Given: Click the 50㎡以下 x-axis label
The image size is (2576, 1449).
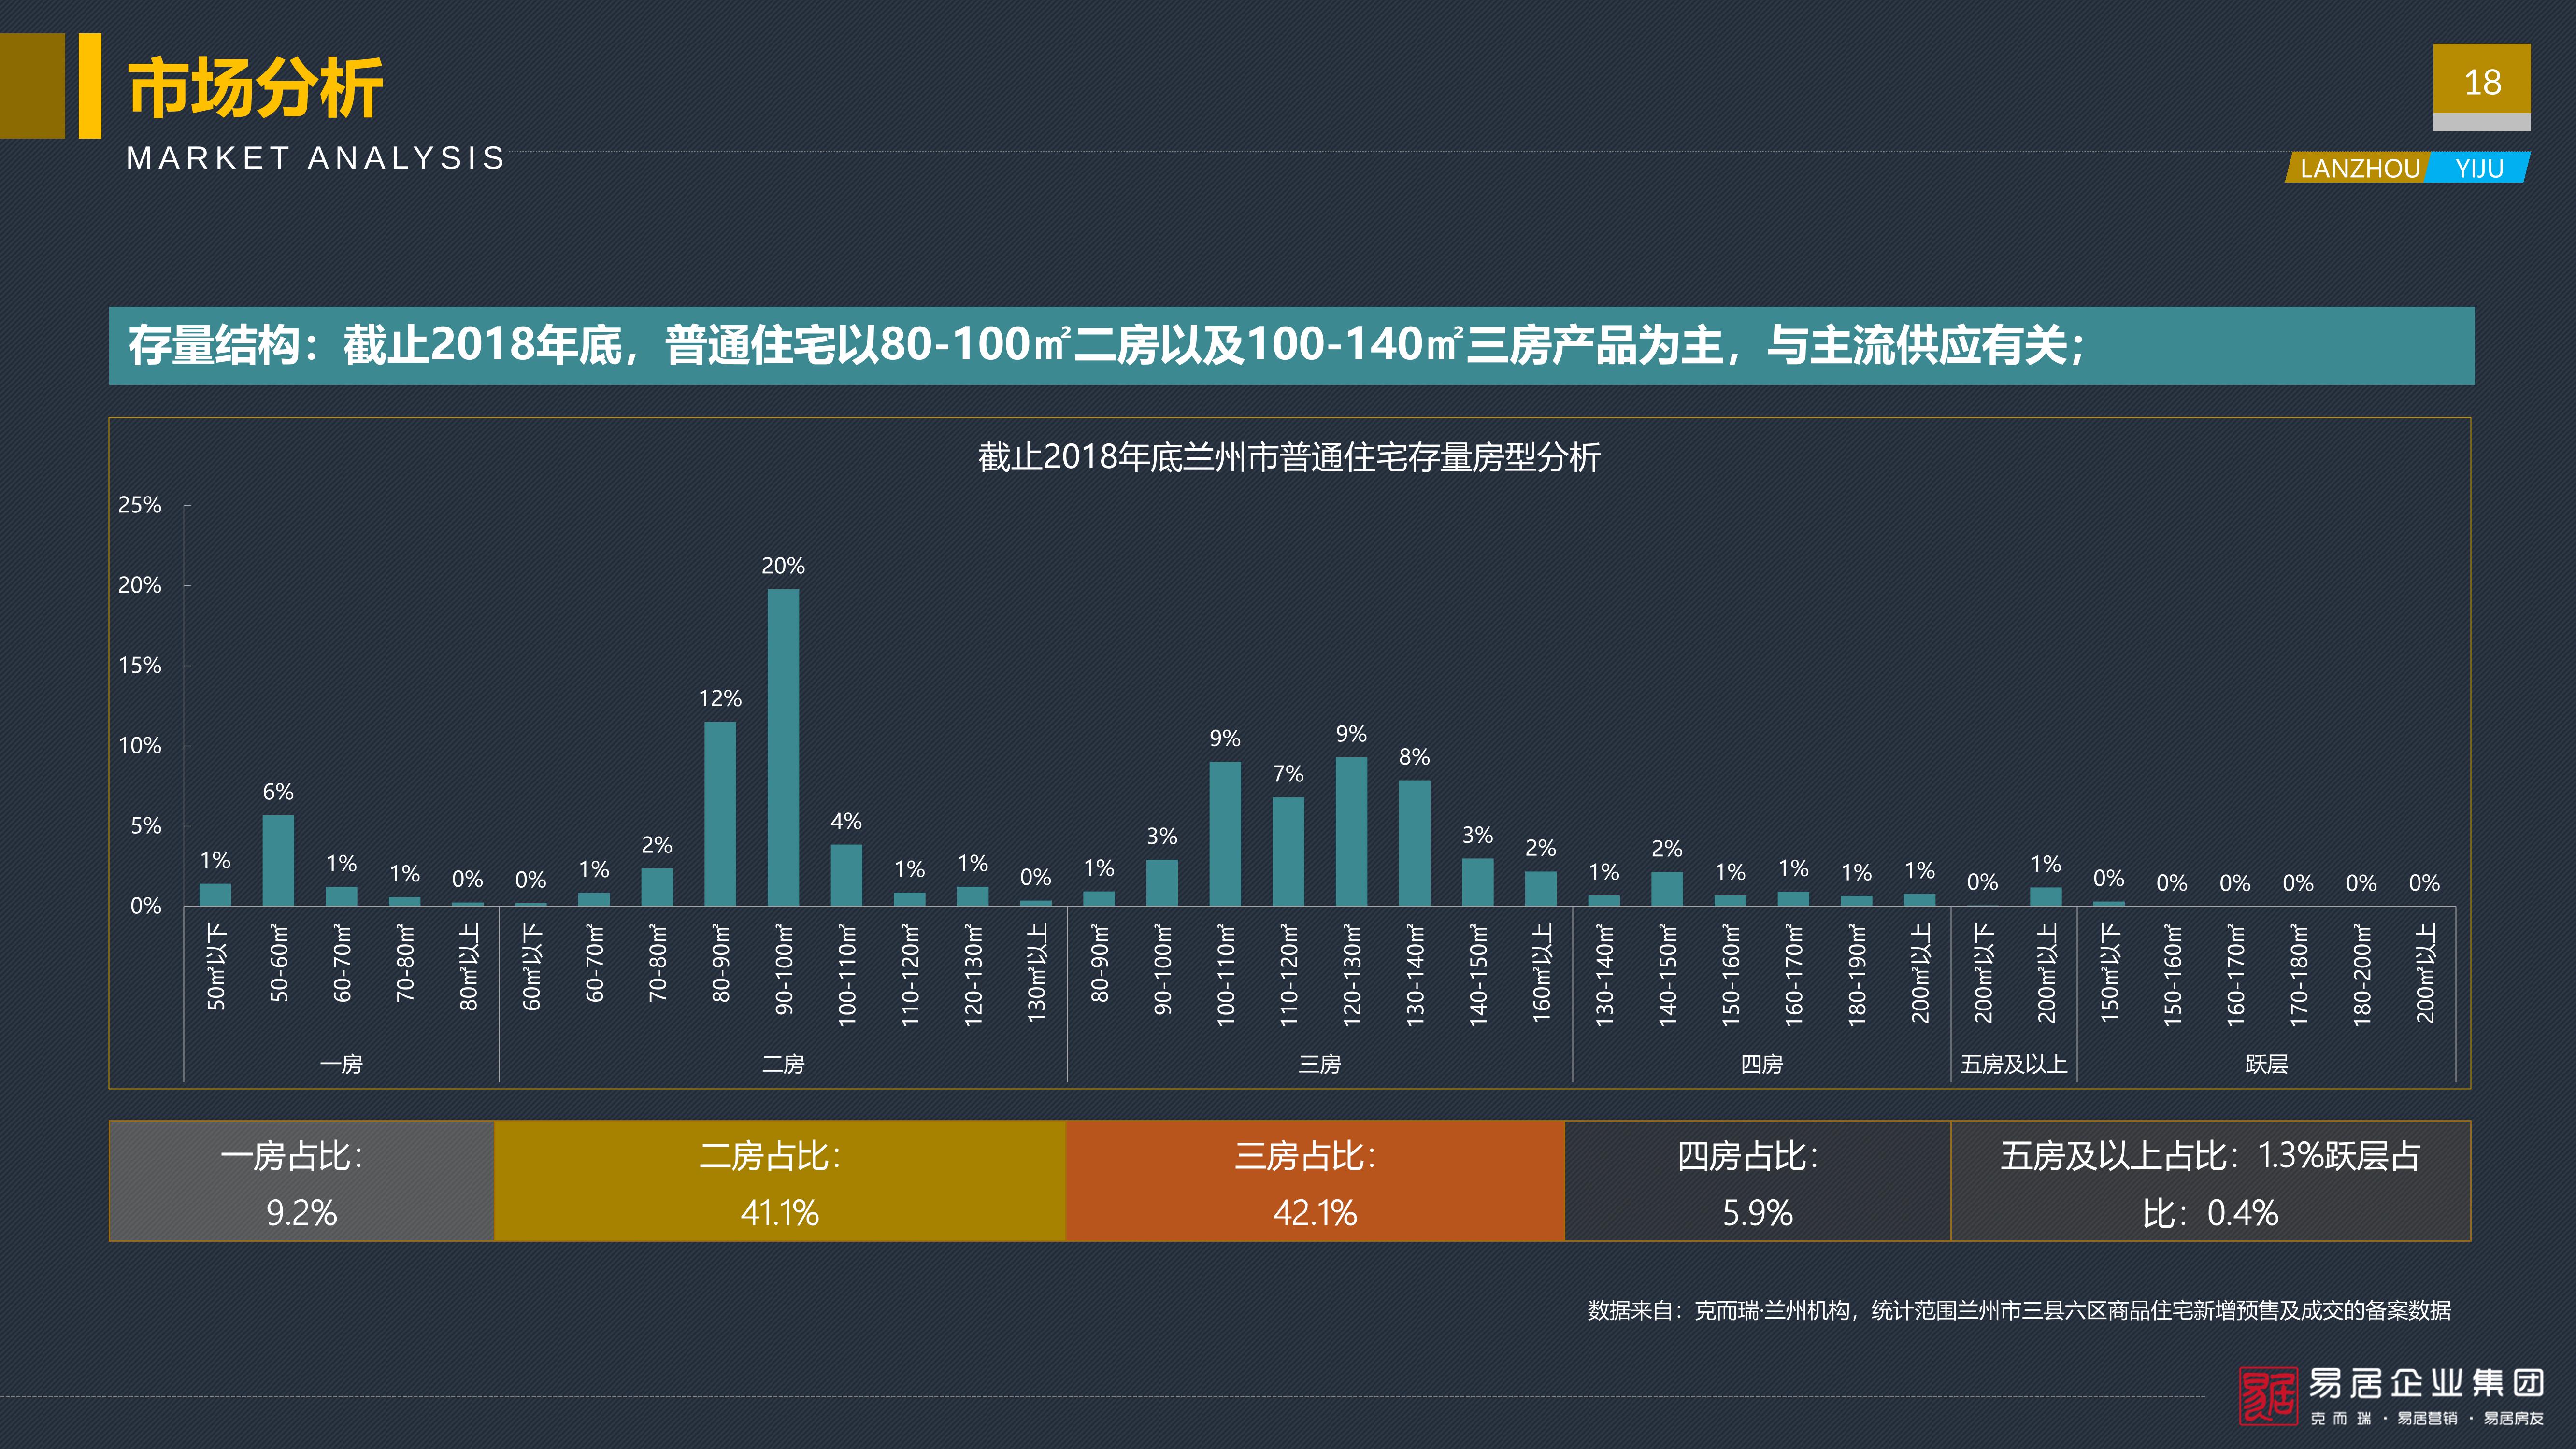Looking at the screenshot, I should [215, 967].
